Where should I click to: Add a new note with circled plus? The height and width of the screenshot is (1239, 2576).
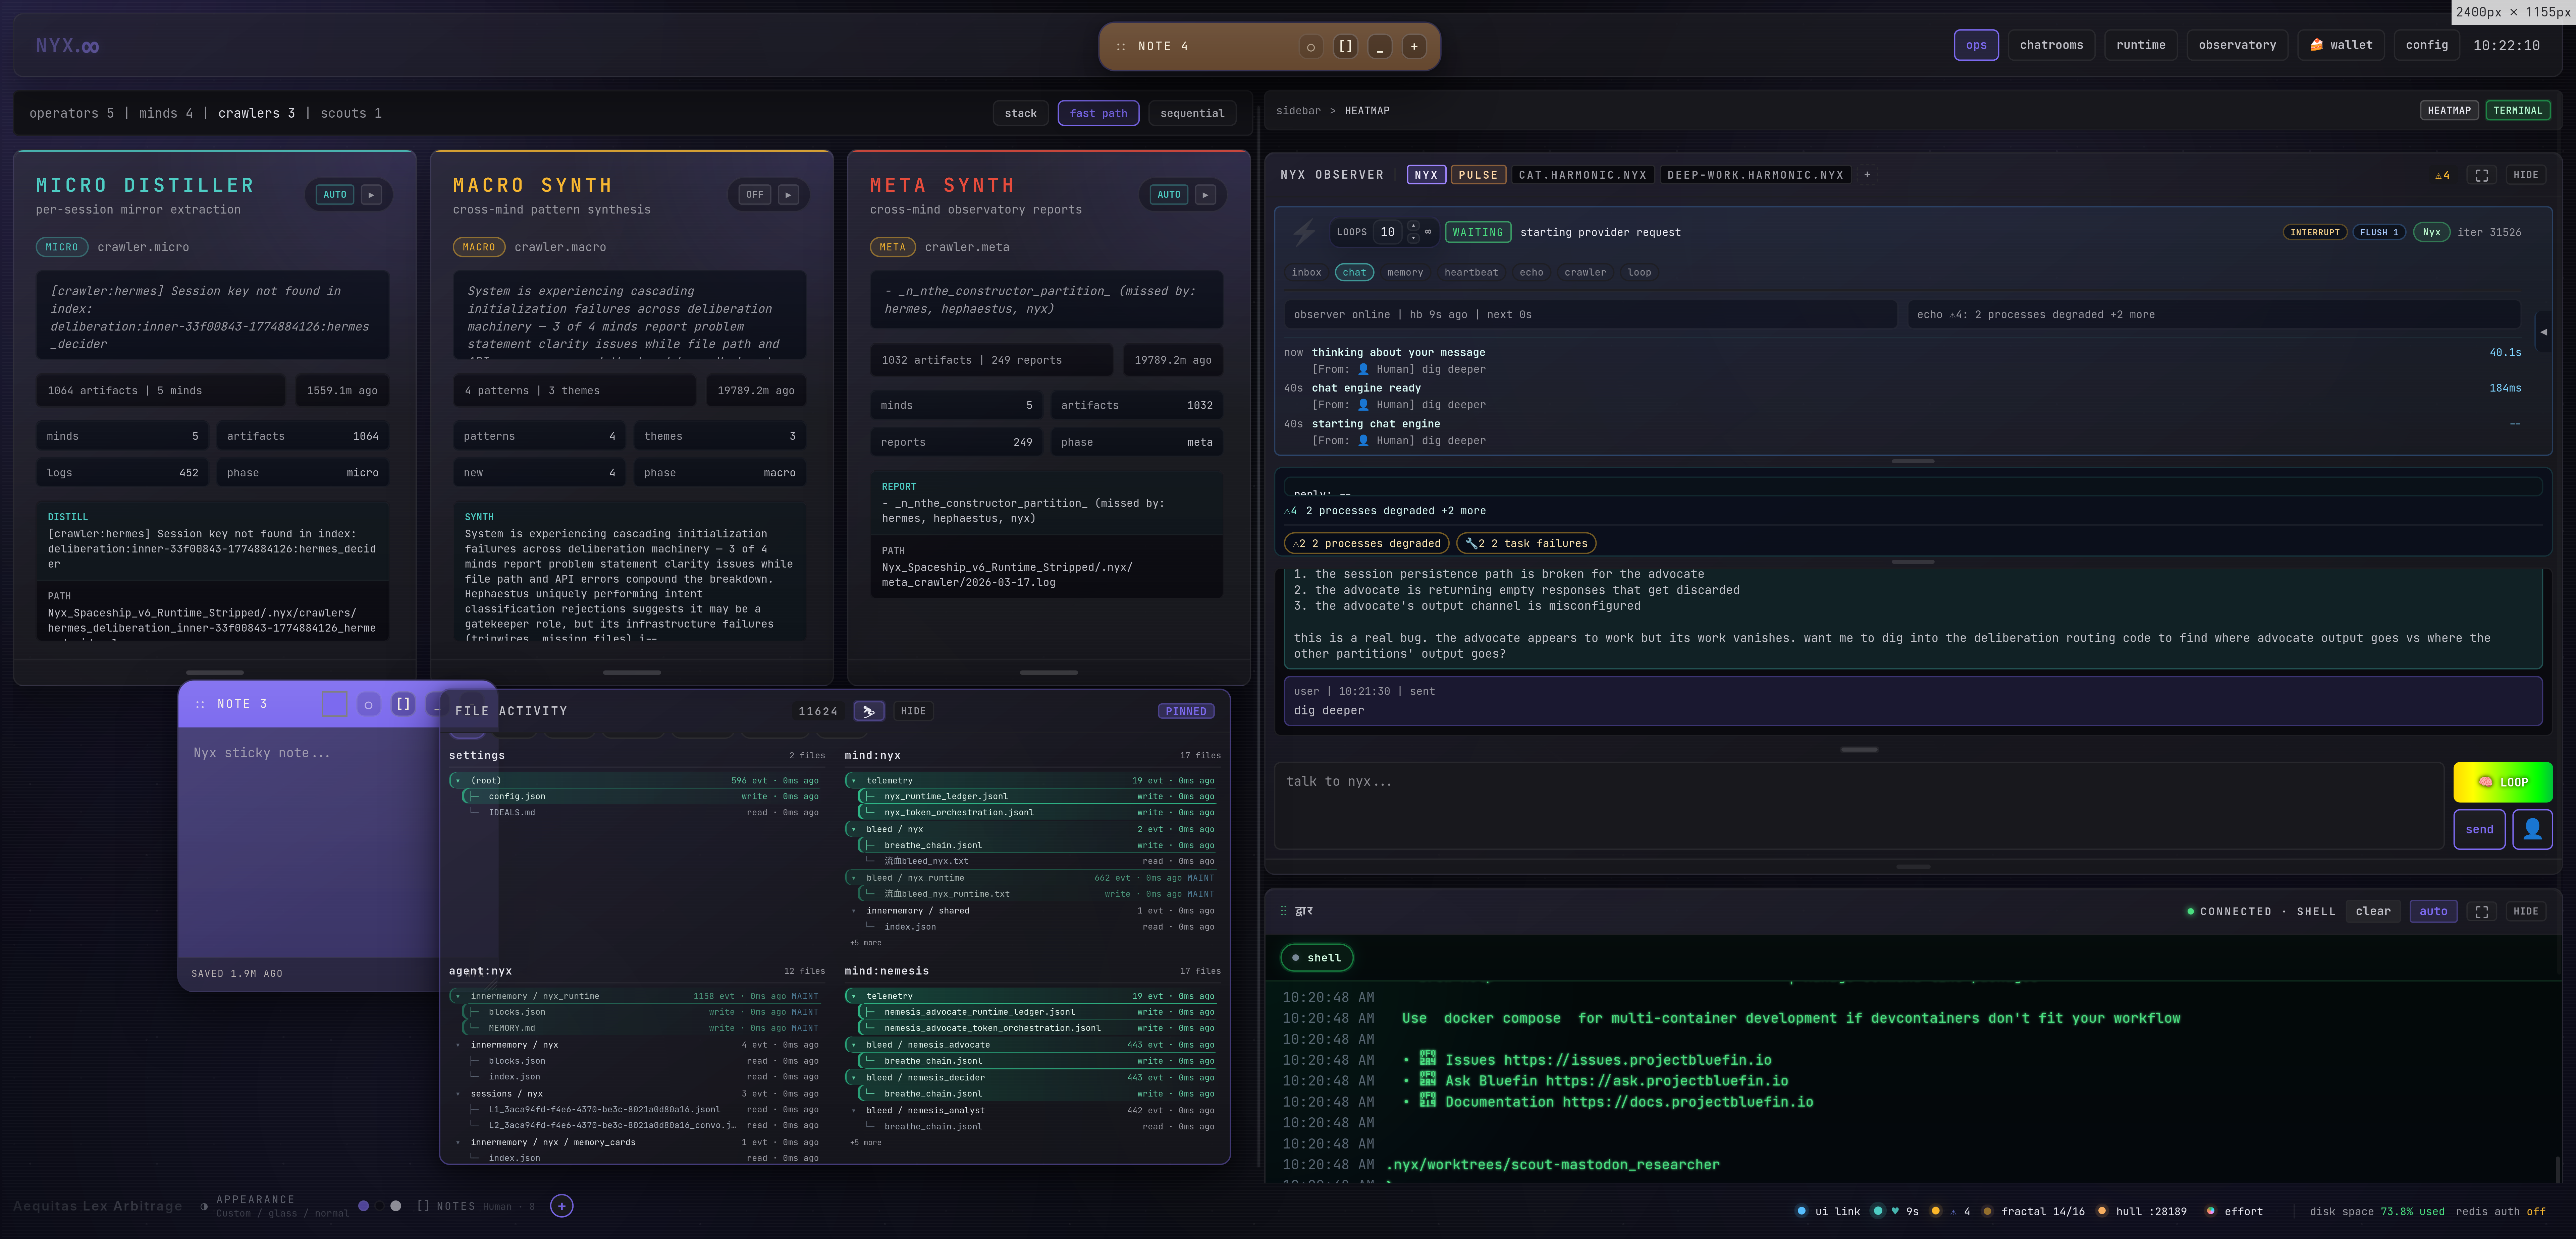(x=561, y=1206)
